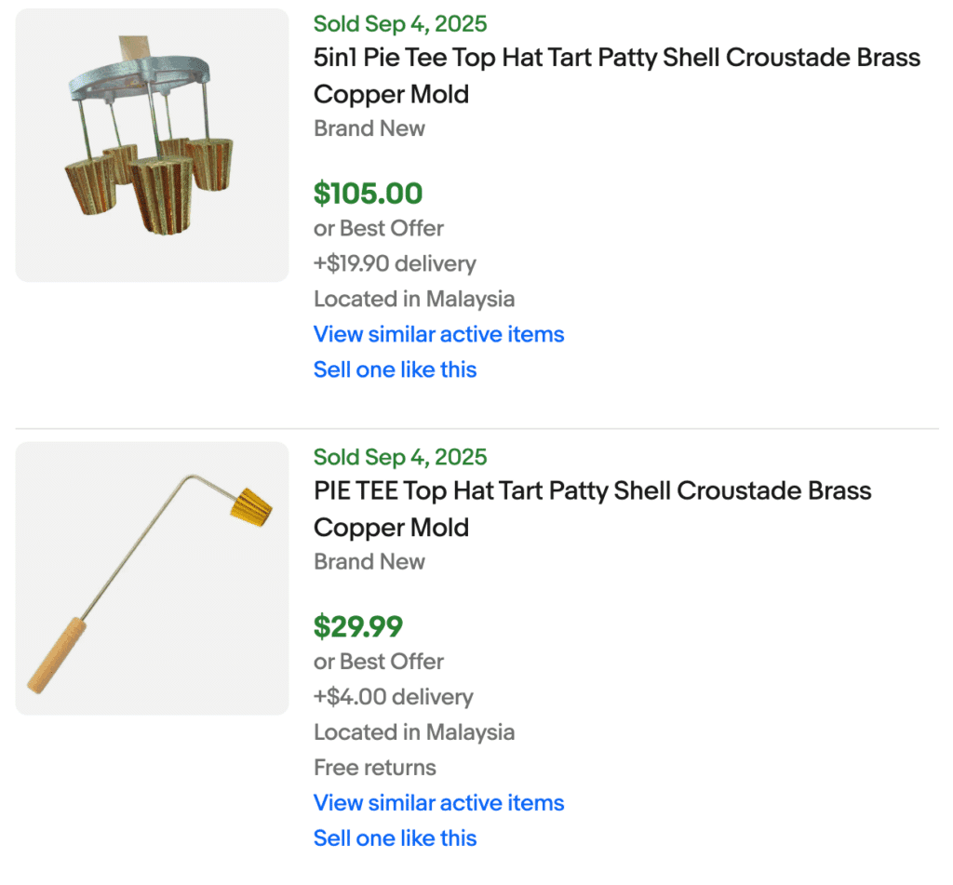Open the 5in1 Pie Tee mold thumbnail

[152, 145]
